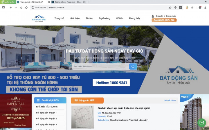This screenshot has width=209, height=130.
Task: Toggle the DANH MỤC BĐS hamburger menu
Action: pyautogui.click(x=38, y=100)
